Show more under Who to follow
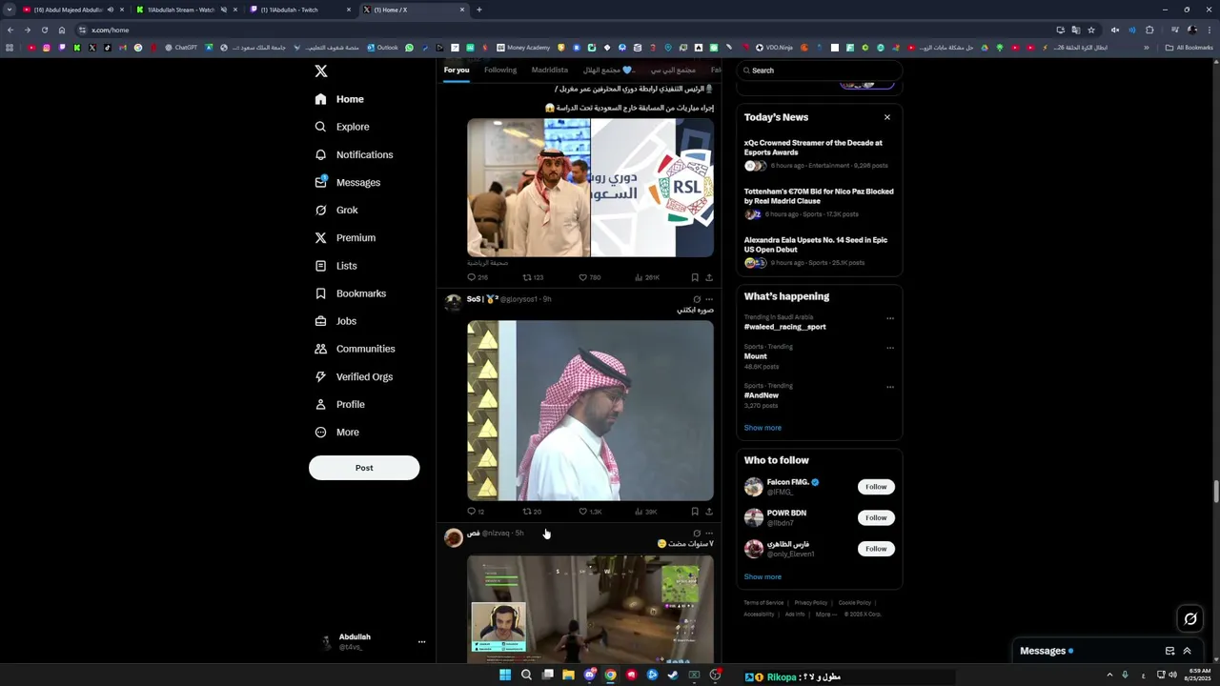The width and height of the screenshot is (1220, 686). (x=762, y=576)
